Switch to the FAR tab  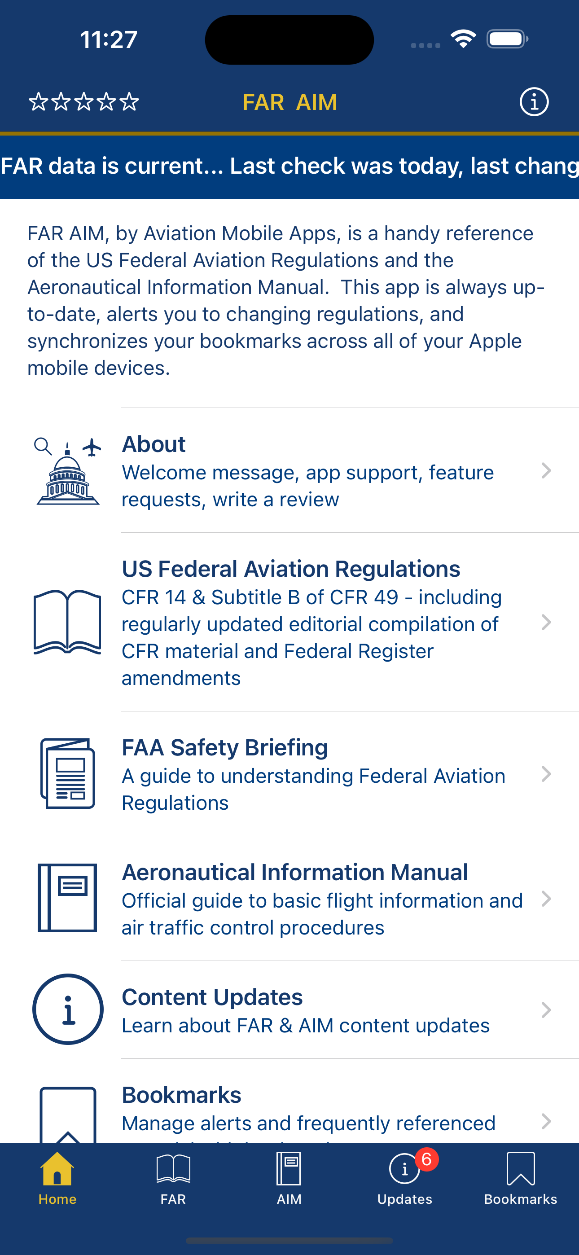pyautogui.click(x=173, y=1178)
